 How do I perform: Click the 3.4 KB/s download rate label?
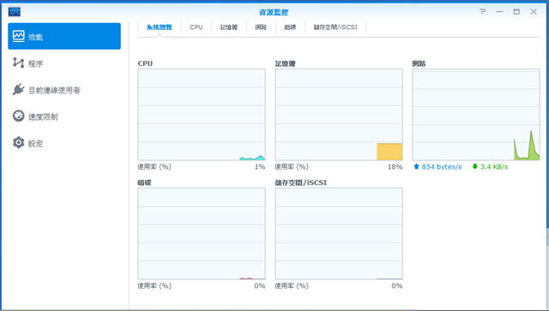point(494,167)
